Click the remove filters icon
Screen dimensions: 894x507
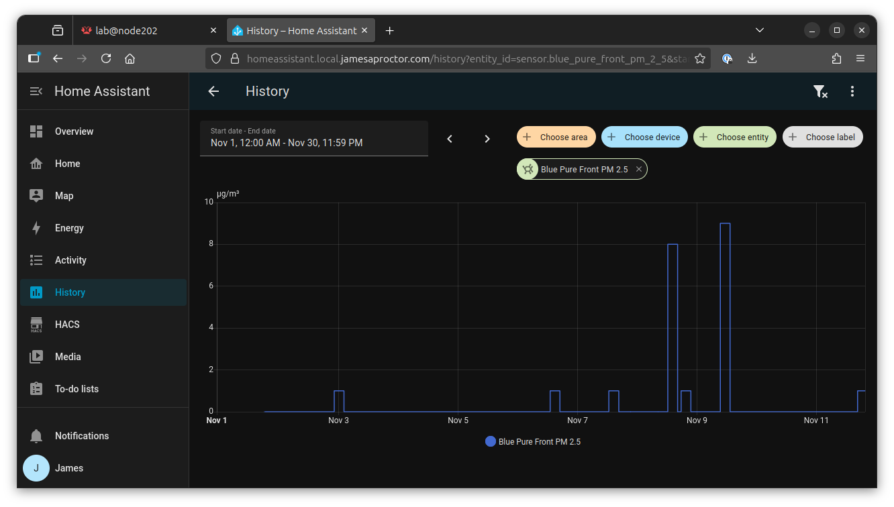pos(819,92)
